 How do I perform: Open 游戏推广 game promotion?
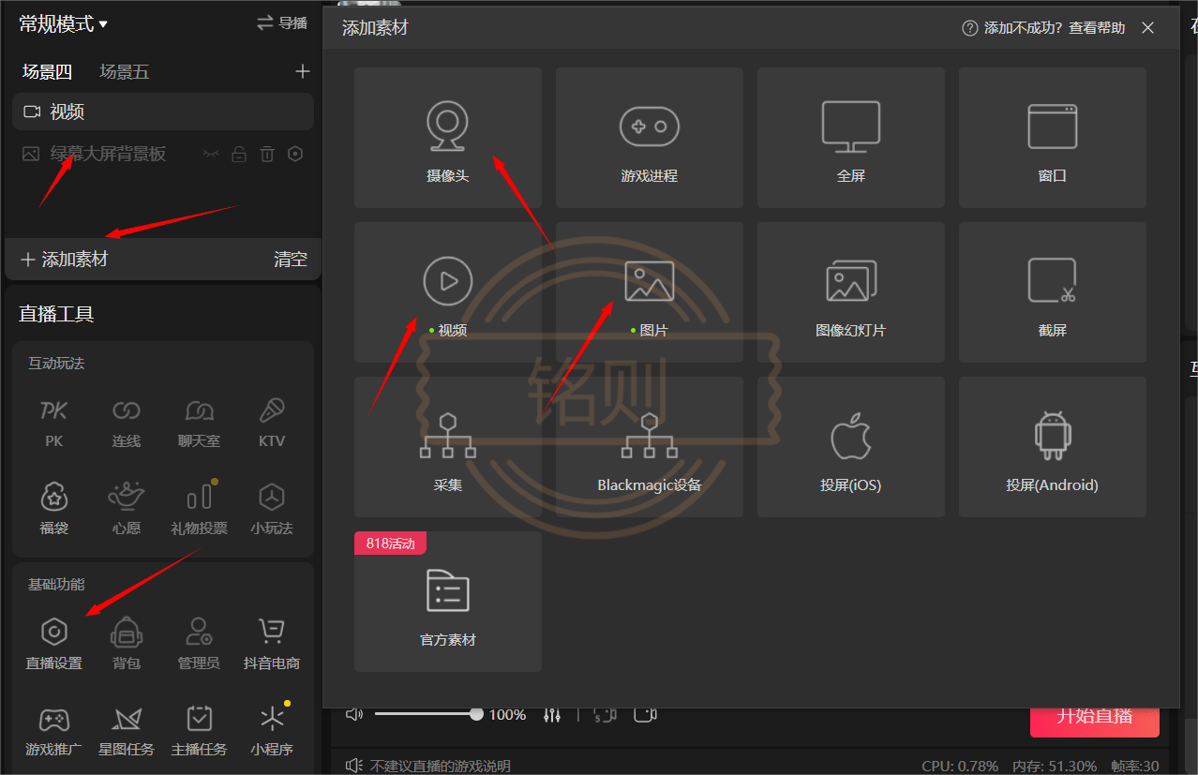point(54,731)
